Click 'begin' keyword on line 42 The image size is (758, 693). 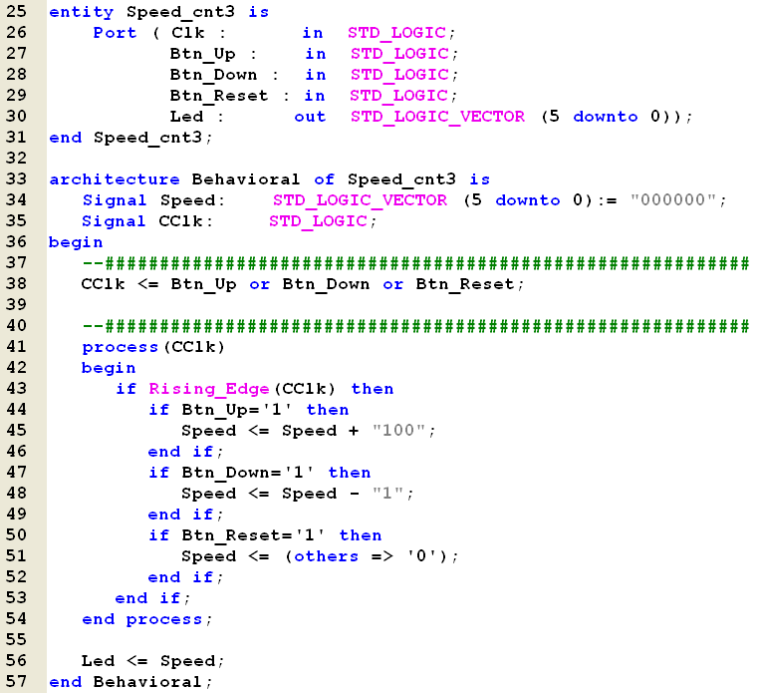pyautogui.click(x=109, y=368)
